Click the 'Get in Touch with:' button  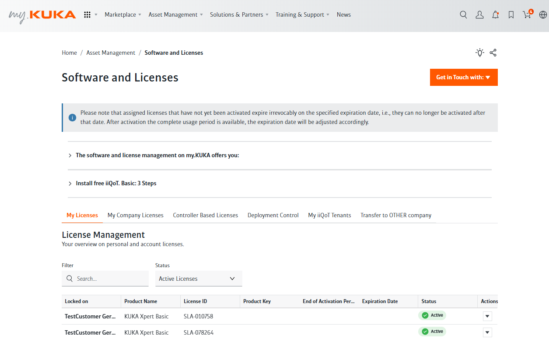click(x=464, y=77)
